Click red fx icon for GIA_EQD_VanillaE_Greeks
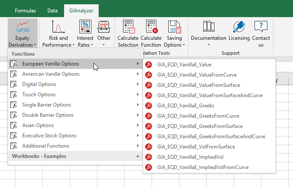 tap(149, 106)
